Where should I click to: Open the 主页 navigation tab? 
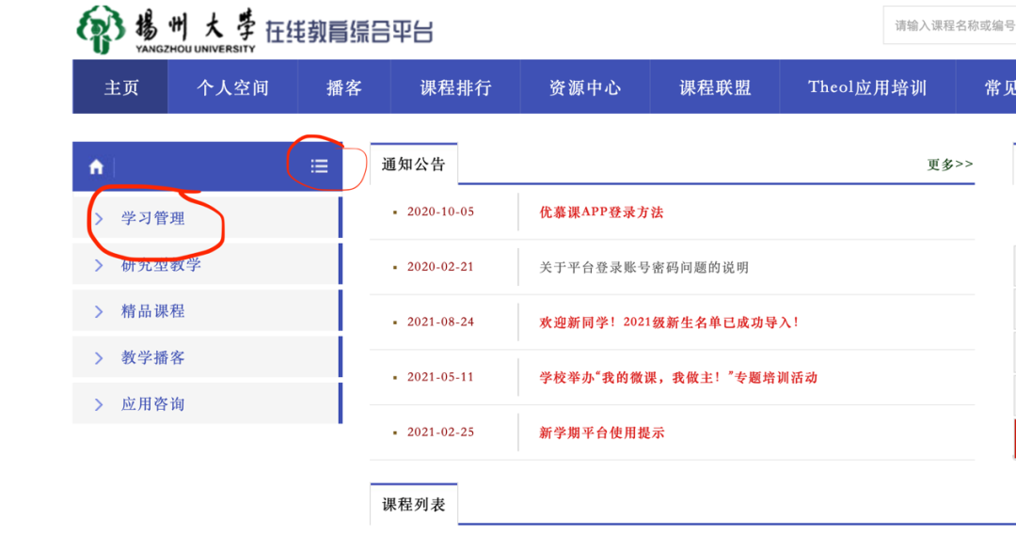click(x=120, y=86)
